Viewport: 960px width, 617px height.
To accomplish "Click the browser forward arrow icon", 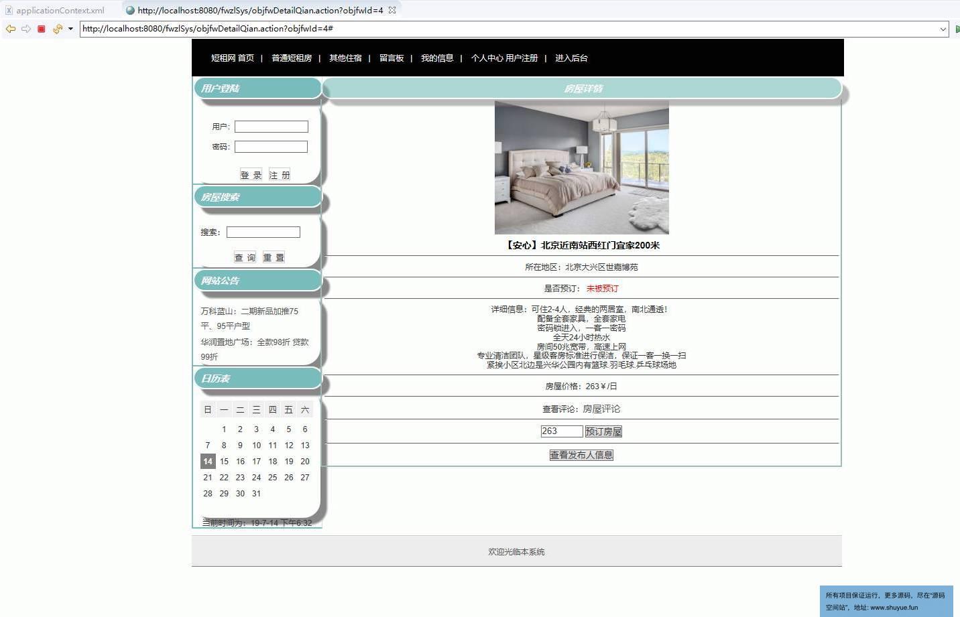I will (25, 29).
